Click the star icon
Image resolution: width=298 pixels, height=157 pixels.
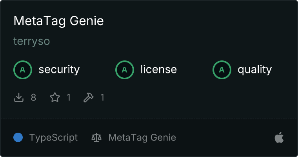[x=55, y=97]
